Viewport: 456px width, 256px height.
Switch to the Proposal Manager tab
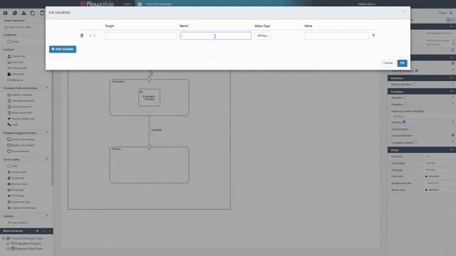click(156, 4)
